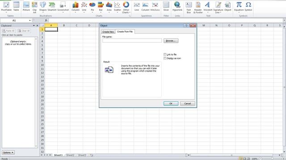Click Clear All in the Clipboard pane
Image resolution: width=286 pixels, height=160 pixels.
coord(24,31)
